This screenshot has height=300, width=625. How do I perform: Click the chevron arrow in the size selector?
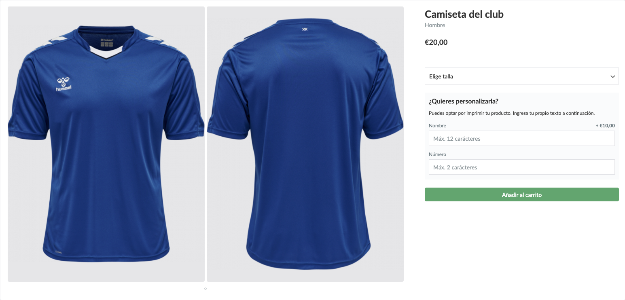(612, 76)
